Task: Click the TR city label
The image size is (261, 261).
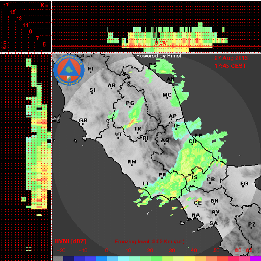Action: click(x=137, y=129)
